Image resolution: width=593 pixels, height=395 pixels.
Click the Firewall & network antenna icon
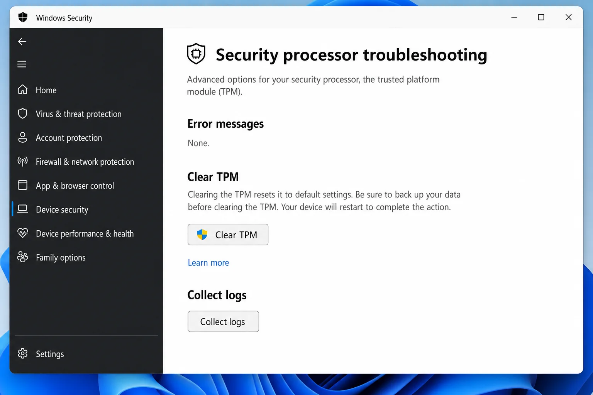point(23,161)
